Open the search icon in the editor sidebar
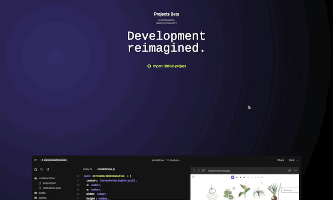The height and width of the screenshot is (200, 333). (x=42, y=170)
